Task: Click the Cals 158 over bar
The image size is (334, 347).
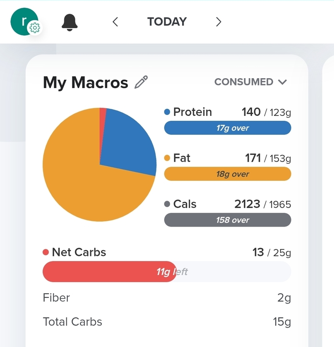Action: [x=228, y=220]
